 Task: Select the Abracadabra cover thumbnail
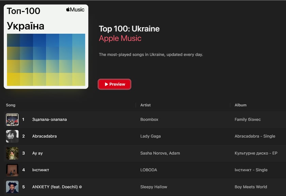[x=12, y=136]
